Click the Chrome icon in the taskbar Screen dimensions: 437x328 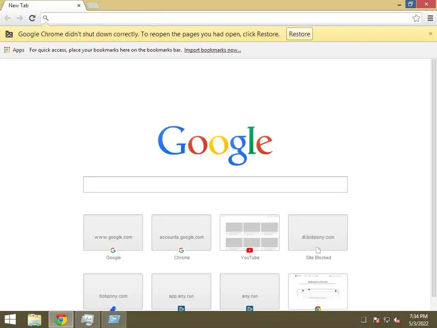tap(61, 319)
